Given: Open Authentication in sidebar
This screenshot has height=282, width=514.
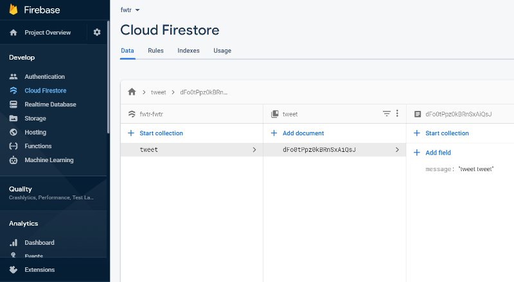Looking at the screenshot, I should 44,76.
